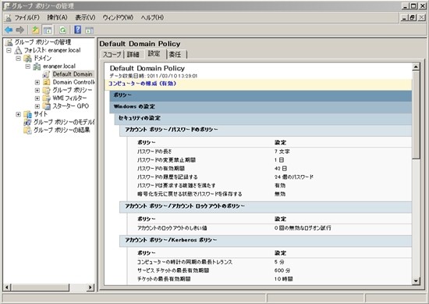Click the forest icon for eranger.local

click(x=18, y=50)
